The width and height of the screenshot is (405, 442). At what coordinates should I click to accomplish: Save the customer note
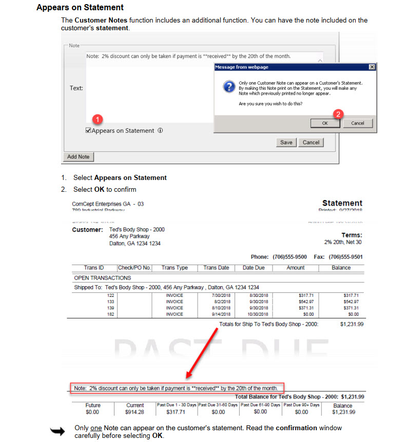[x=286, y=143]
